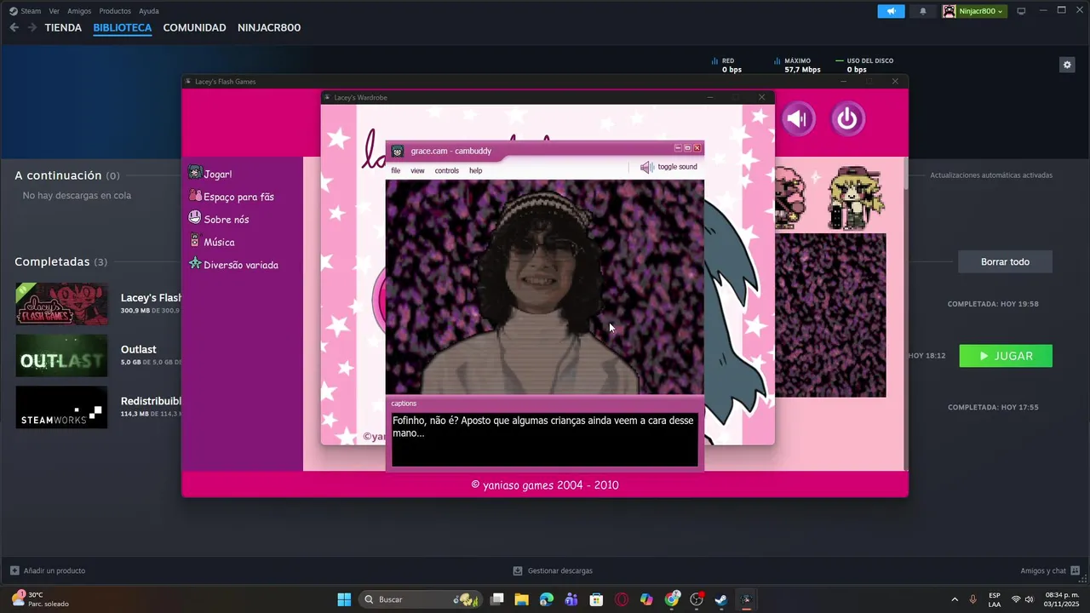
Task: Open taskbar volume control
Action: [x=1030, y=599]
